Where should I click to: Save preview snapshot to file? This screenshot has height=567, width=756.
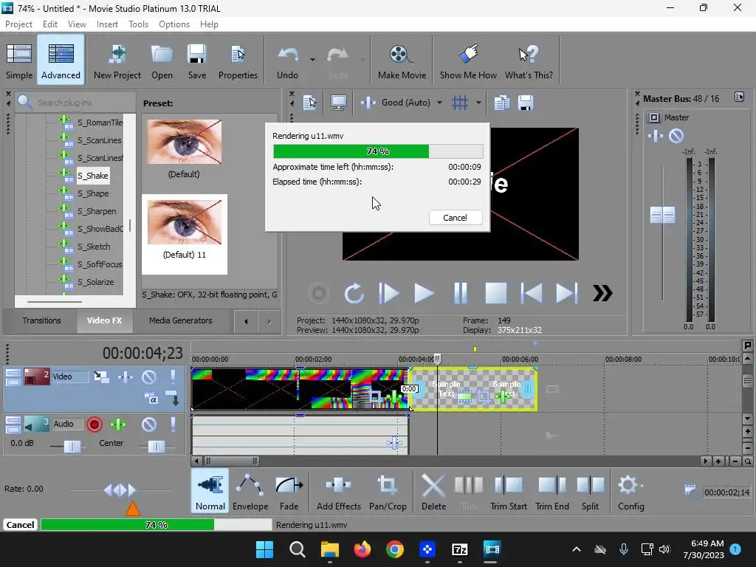coord(526,102)
